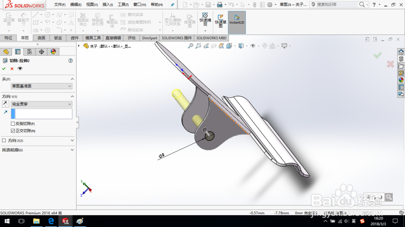Screen dimensions: 405x227
Task: Click the Repair Sketch (修复草图) tool
Action: tap(190, 21)
